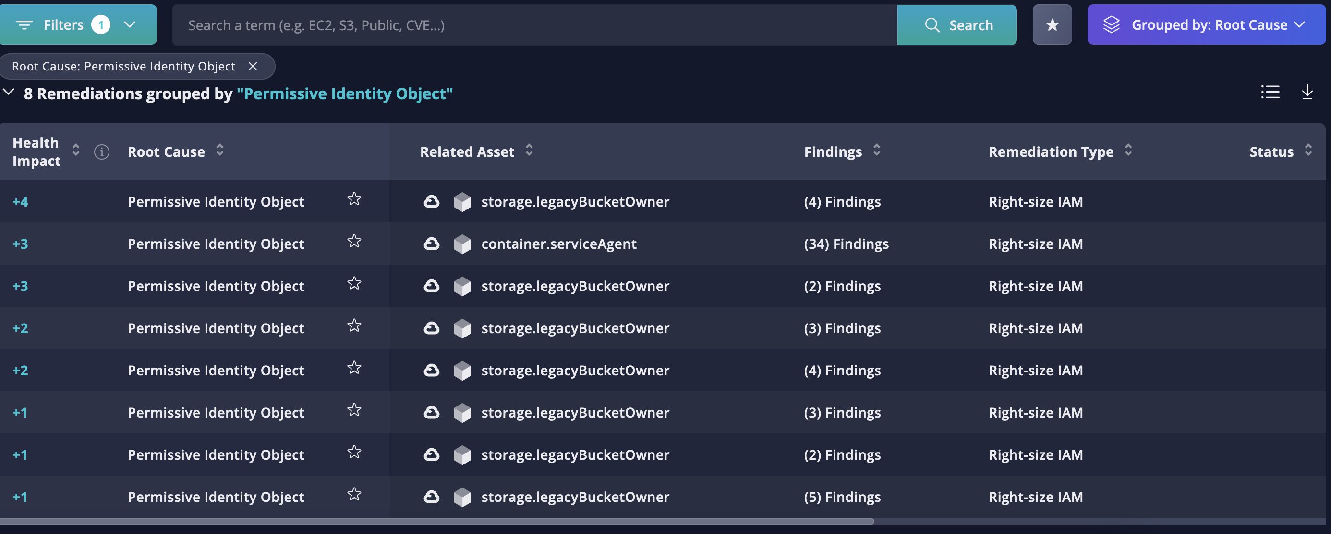The width and height of the screenshot is (1331, 534).
Task: Click the list view icon top right
Action: pos(1270,92)
